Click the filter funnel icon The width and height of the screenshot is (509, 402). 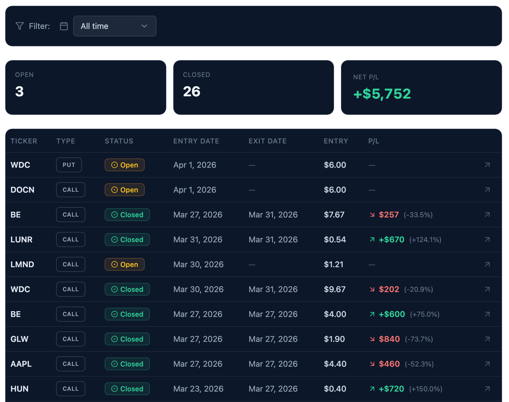pos(19,26)
